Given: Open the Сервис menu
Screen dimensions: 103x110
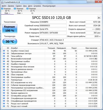Looking at the screenshot, I should [19, 6].
